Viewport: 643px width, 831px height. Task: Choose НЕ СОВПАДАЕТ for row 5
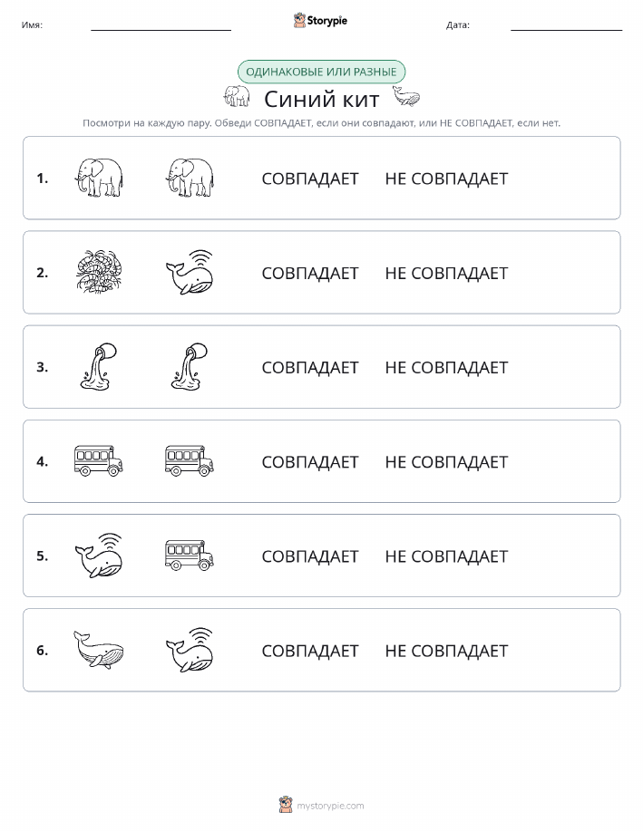[x=447, y=556]
